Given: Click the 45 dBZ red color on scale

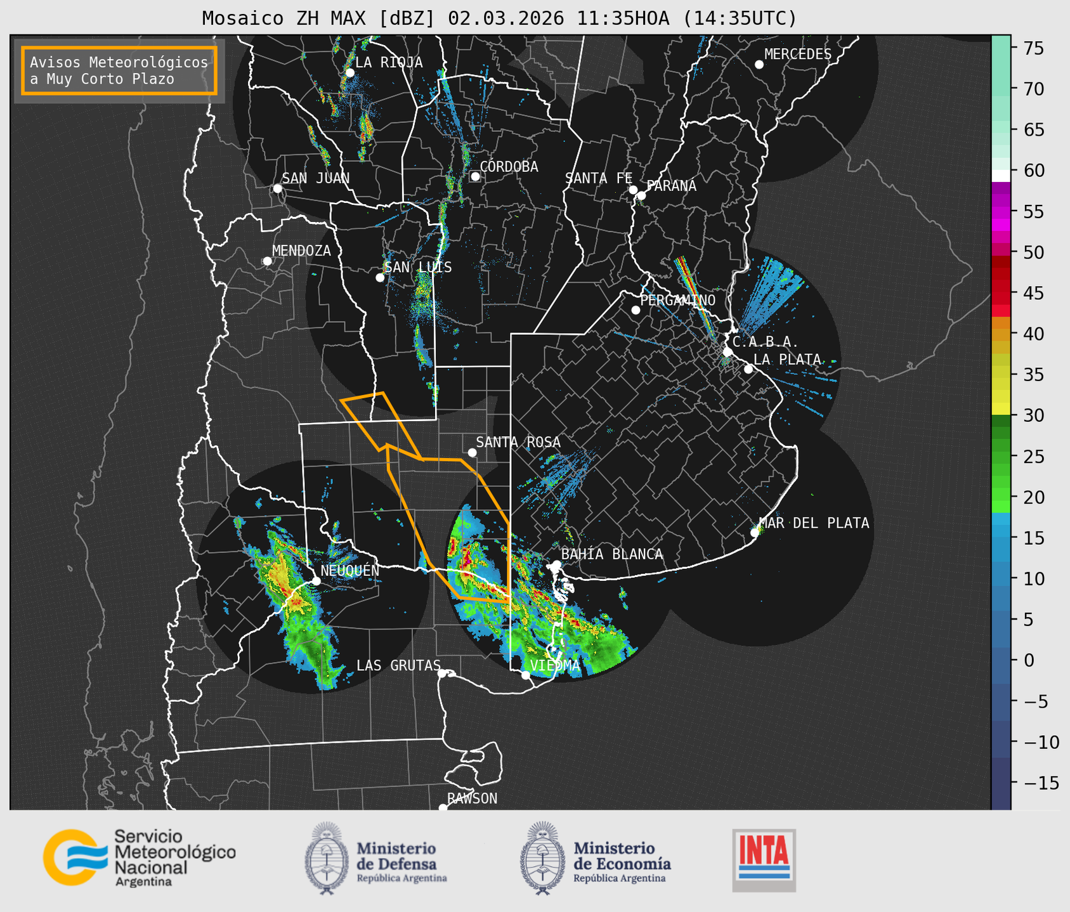Looking at the screenshot, I should (x=1001, y=293).
